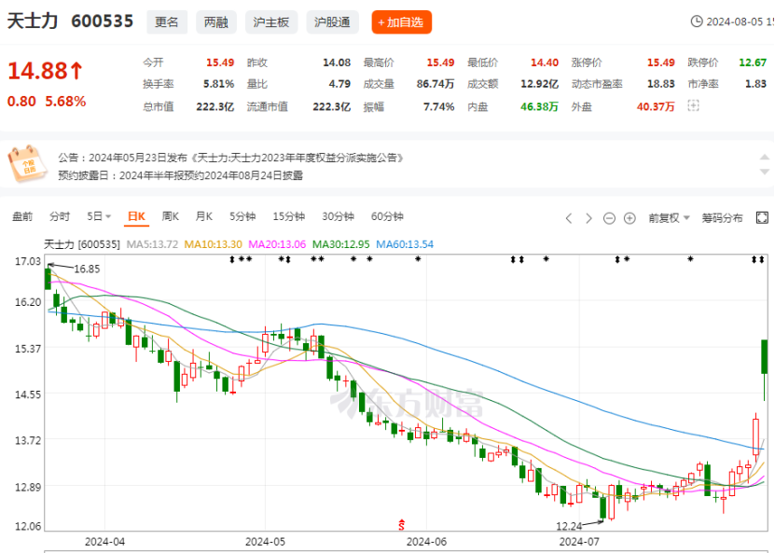Viewport: 775px width, 553px height.
Task: Click the MA5:13.72 indicator label
Action: coord(152,244)
